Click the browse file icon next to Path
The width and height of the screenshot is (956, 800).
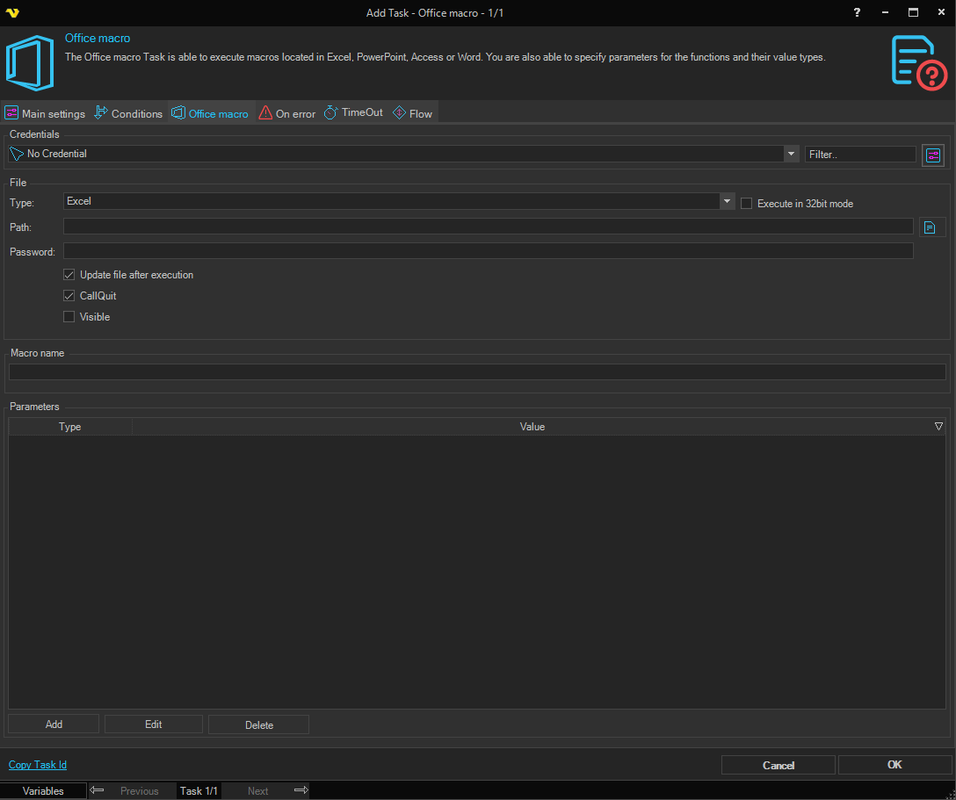point(931,227)
